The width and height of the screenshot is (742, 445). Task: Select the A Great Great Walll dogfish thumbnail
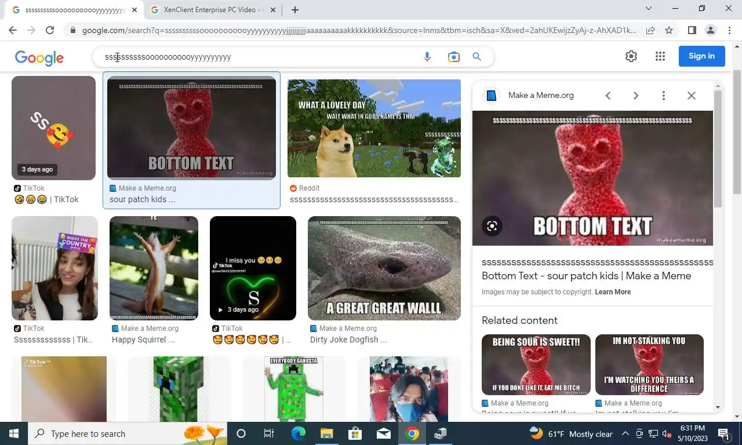[384, 268]
